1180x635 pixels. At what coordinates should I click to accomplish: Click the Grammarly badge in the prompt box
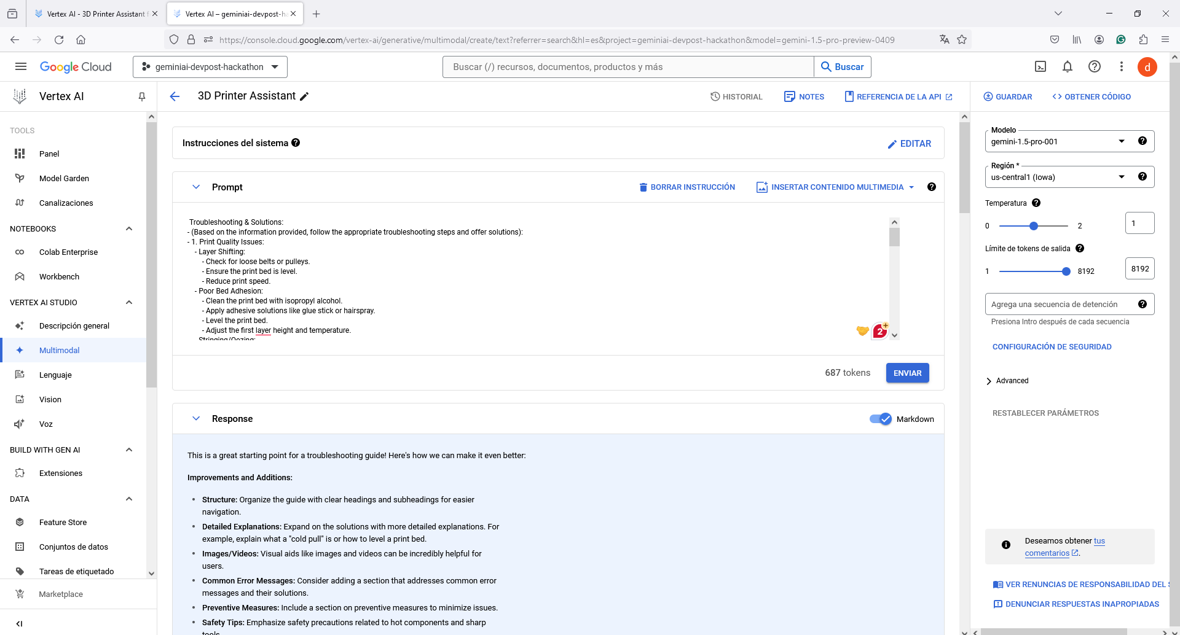880,331
